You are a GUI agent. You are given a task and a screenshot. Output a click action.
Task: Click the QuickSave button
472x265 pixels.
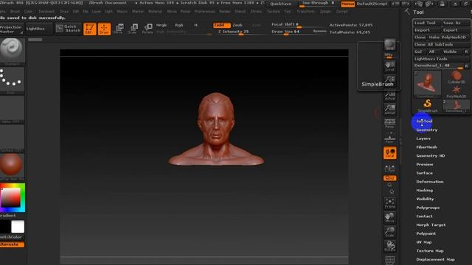(280, 4)
